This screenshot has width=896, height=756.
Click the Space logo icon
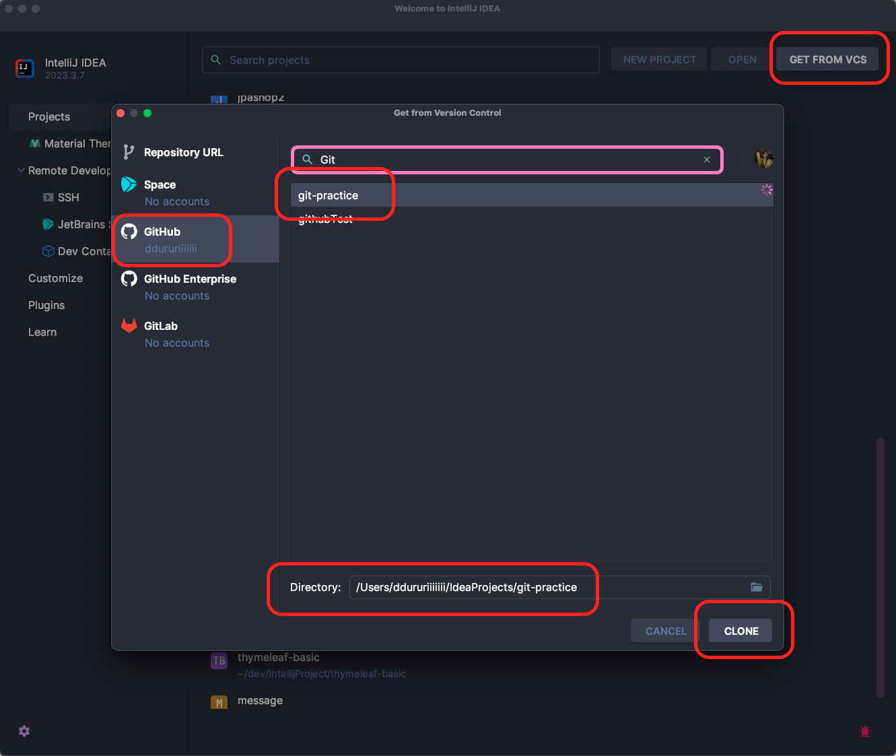[x=129, y=184]
